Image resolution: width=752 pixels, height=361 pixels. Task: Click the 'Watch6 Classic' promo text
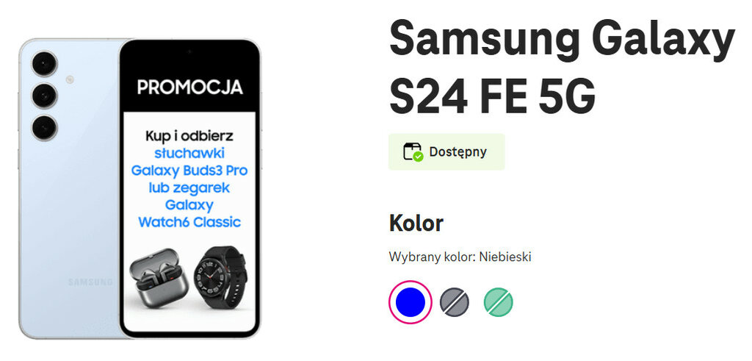(x=189, y=221)
